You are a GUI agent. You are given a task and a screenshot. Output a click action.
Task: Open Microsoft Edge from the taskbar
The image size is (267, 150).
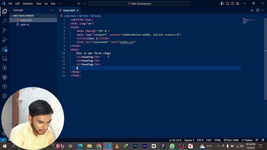tap(80, 146)
